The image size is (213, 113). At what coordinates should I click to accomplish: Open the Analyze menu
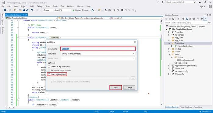click(70, 6)
